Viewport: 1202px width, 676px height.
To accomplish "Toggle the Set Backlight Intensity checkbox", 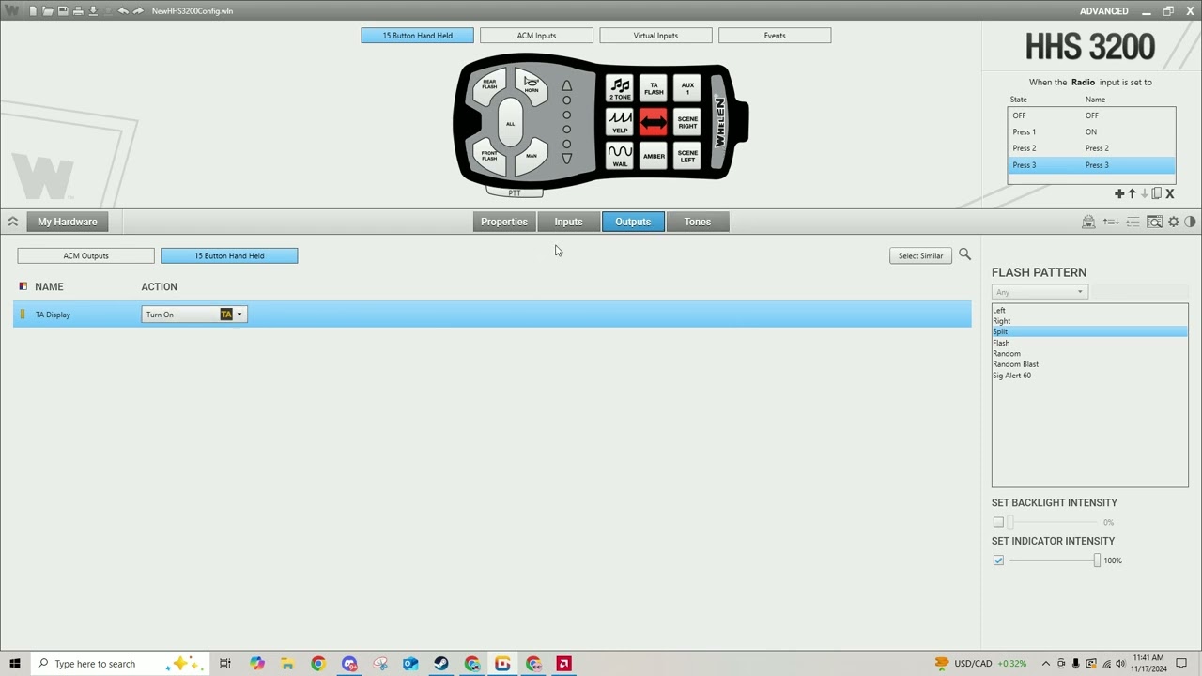I will 998,522.
